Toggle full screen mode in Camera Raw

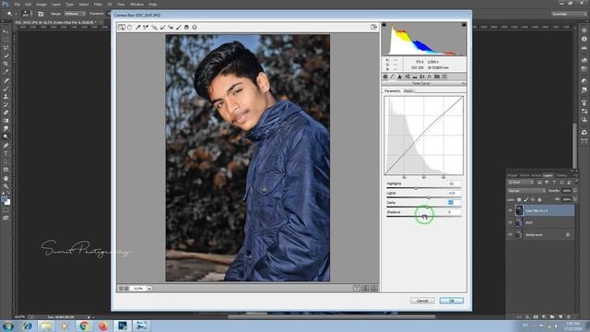pos(373,27)
